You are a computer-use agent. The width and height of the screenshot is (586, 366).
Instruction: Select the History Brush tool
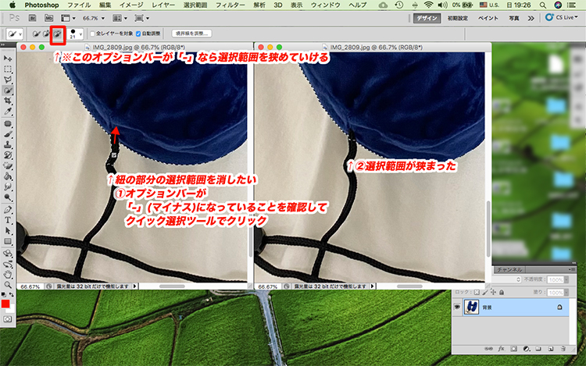[x=8, y=155]
